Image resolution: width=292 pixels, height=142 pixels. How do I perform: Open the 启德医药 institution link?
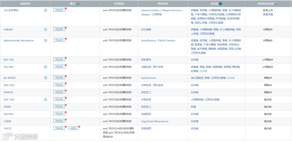point(146,114)
